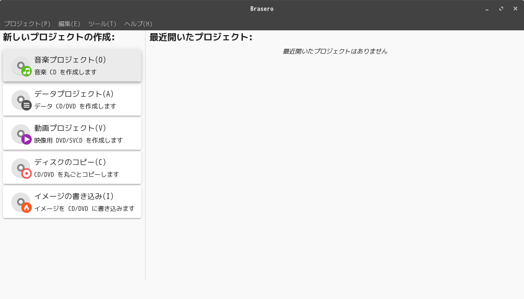The width and height of the screenshot is (524, 299).
Task: Open the 編集(E) menu
Action: pos(69,24)
